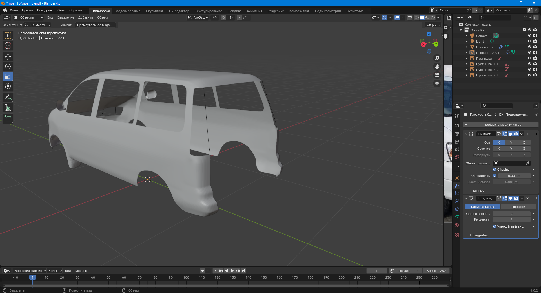The image size is (541, 293).
Task: Open the Tool properties tab
Action: pyautogui.click(x=457, y=115)
